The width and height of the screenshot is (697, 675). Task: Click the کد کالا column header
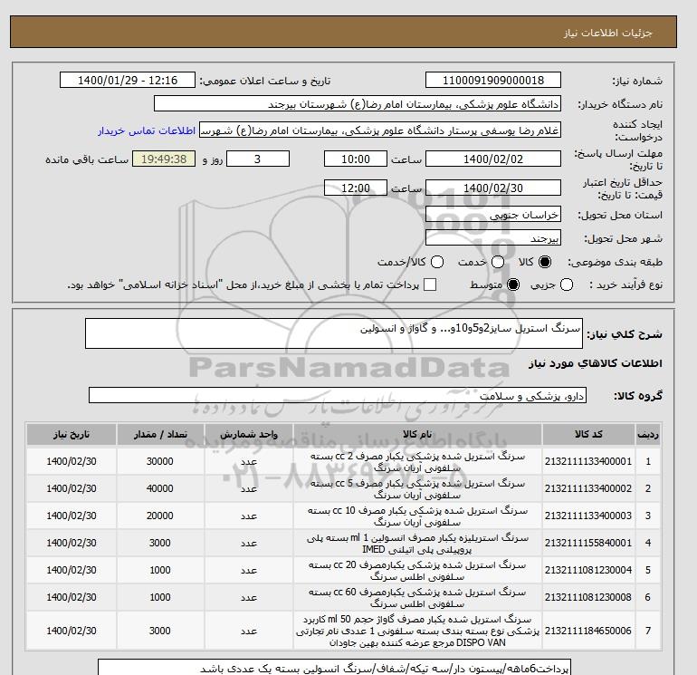(588, 435)
